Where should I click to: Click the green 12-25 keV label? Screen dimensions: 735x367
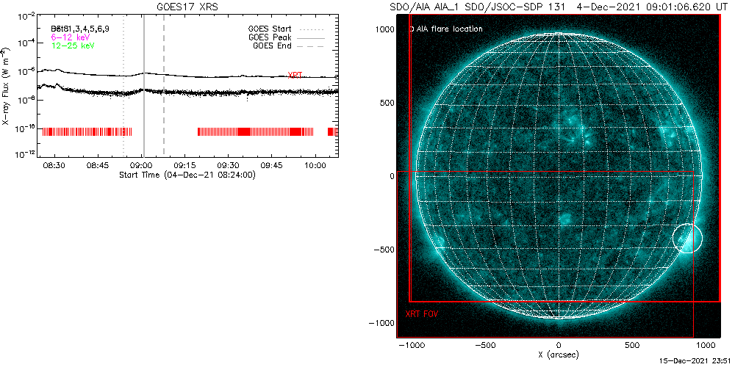(x=72, y=45)
